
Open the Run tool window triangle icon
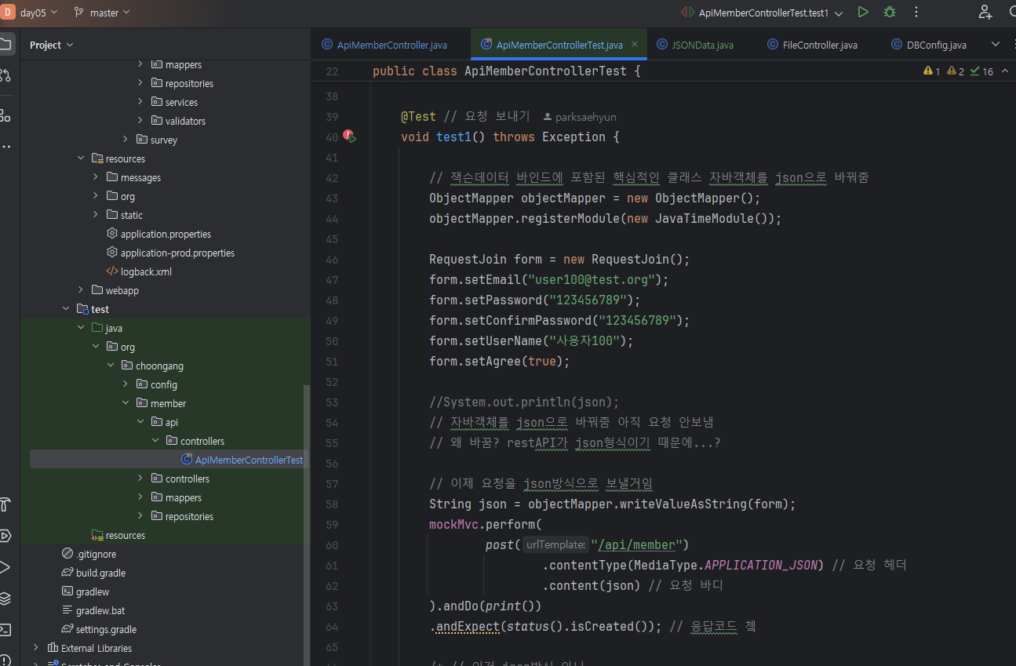[x=5, y=567]
